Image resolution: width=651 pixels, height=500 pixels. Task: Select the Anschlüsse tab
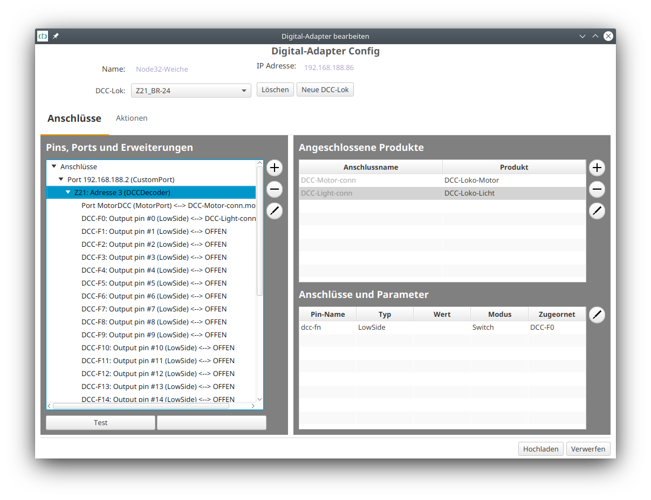[x=74, y=118]
